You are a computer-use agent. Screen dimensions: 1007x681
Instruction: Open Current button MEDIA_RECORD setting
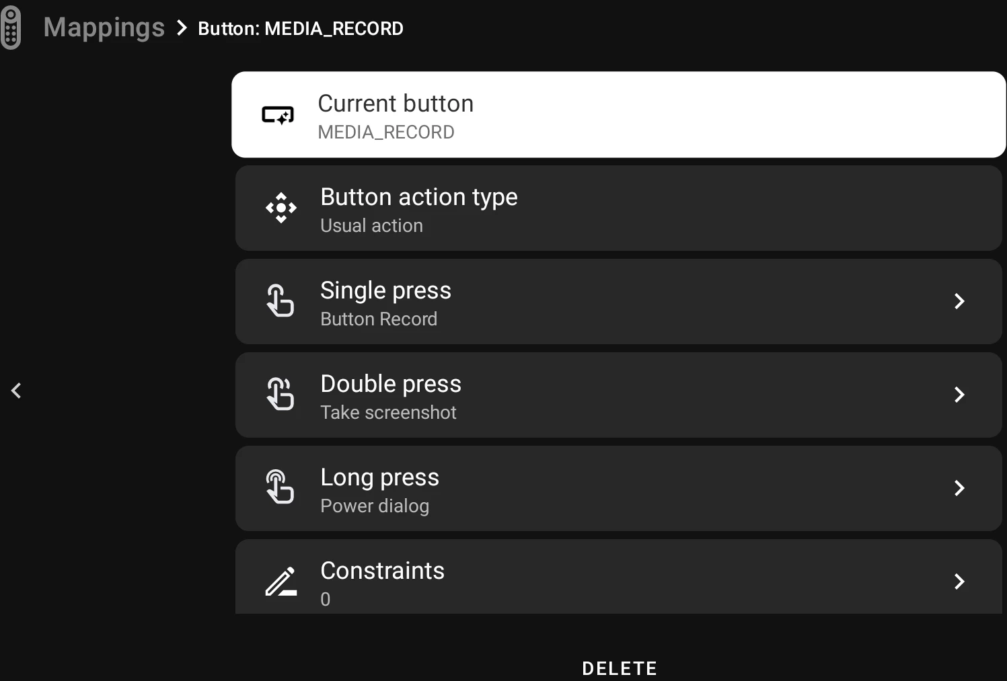tap(619, 115)
